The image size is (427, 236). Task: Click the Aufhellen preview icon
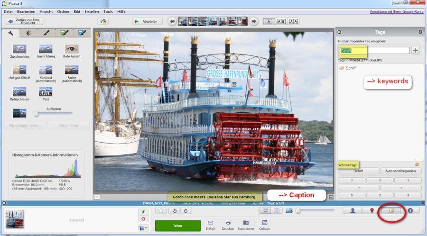(x=19, y=113)
